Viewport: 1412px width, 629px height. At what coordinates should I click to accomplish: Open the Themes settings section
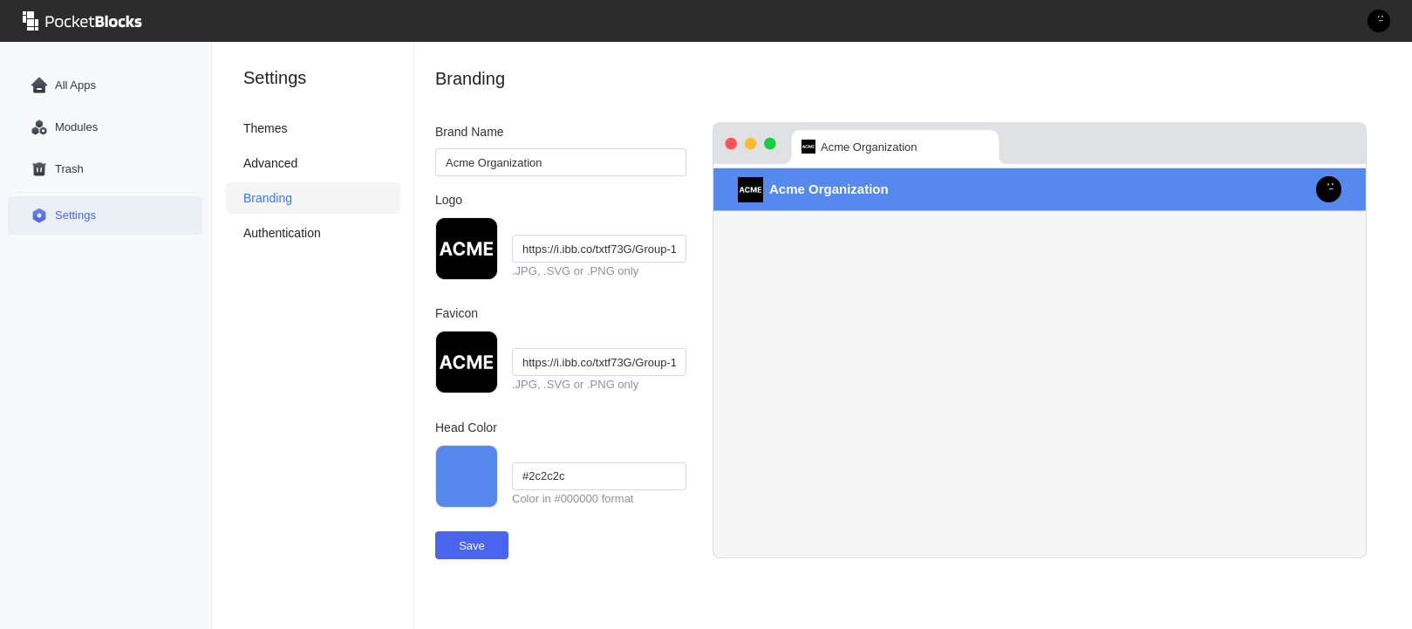[x=265, y=128]
